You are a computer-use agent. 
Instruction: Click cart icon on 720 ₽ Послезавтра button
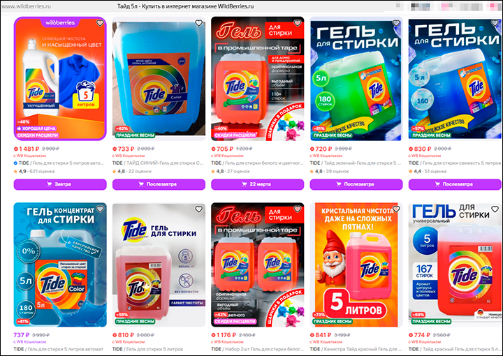pos(338,184)
